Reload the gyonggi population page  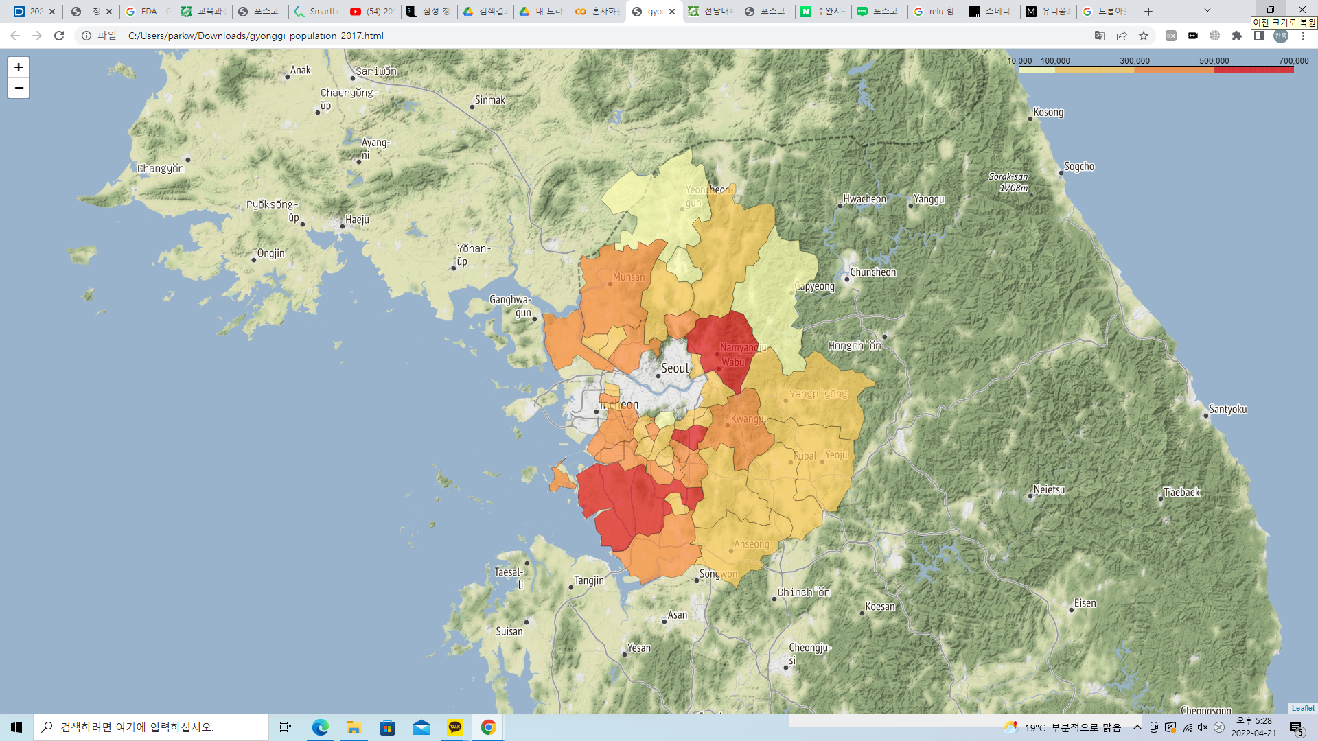59,36
